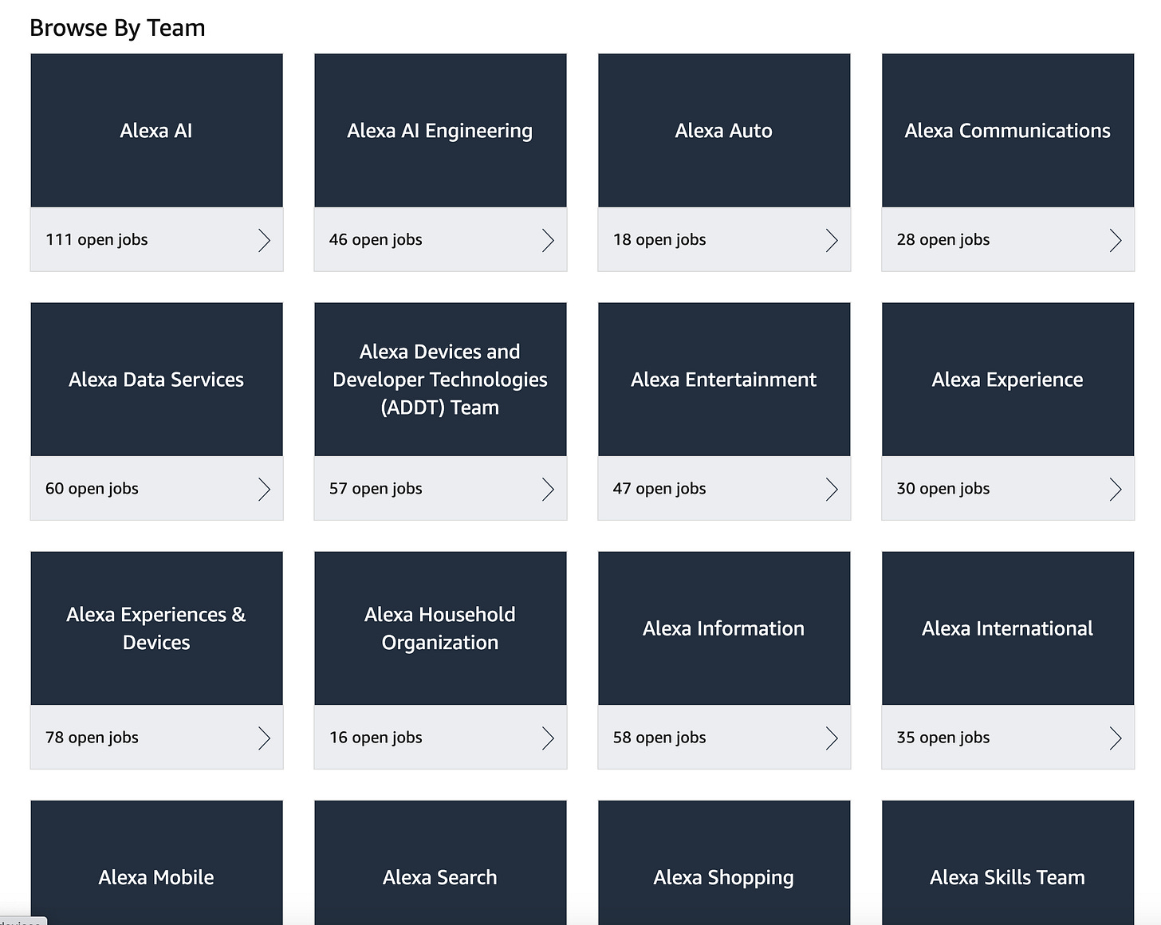1161x925 pixels.
Task: Click the "60 open jobs" text
Action: tap(92, 489)
